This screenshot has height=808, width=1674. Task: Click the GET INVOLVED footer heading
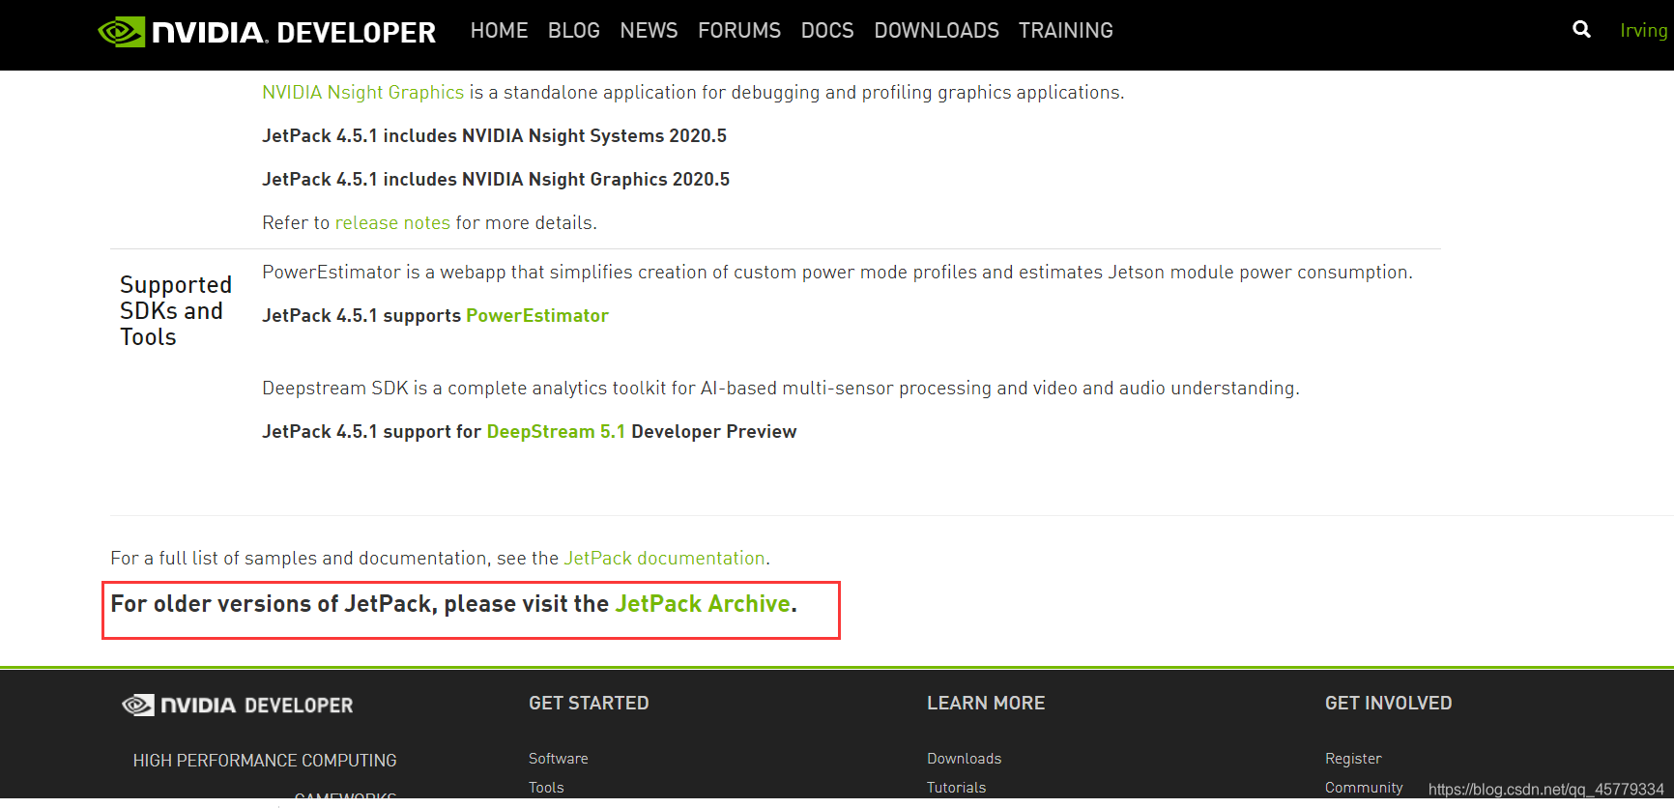click(x=1388, y=704)
